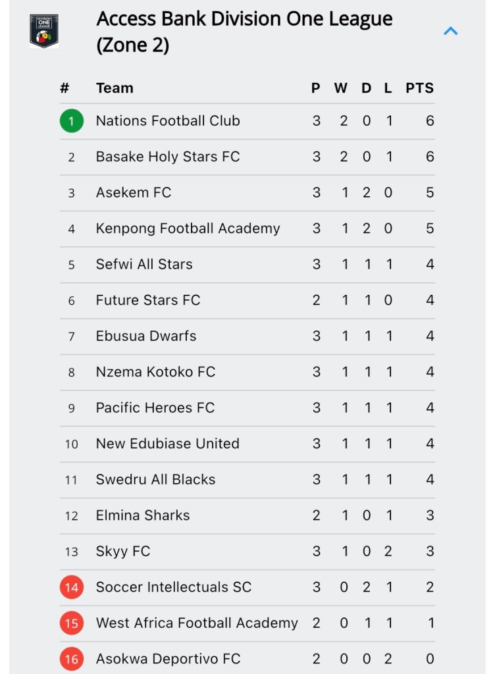The width and height of the screenshot is (495, 674).
Task: Collapse the Zone 2 league table
Action: [450, 31]
